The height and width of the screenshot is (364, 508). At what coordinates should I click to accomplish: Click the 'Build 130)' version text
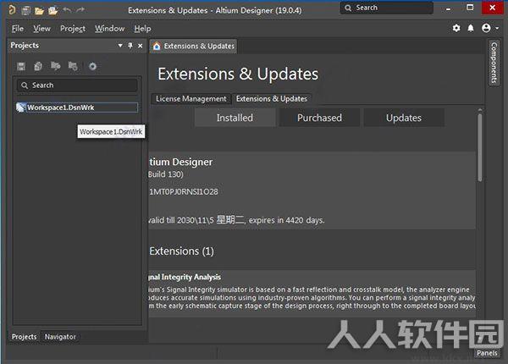coord(166,174)
